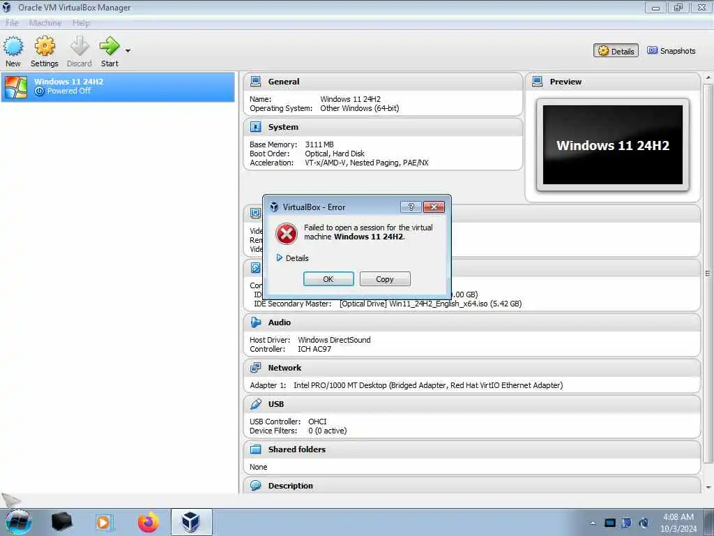Screen dimensions: 714x536
Task: Open the Network section header link
Action: [284, 368]
